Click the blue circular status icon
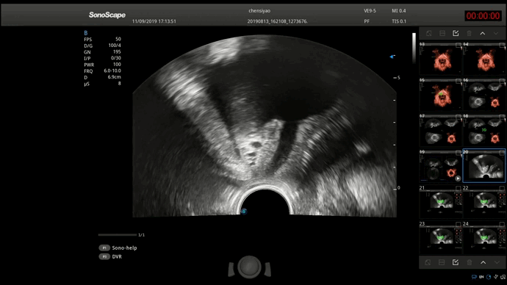The height and width of the screenshot is (285, 507). 489,277
